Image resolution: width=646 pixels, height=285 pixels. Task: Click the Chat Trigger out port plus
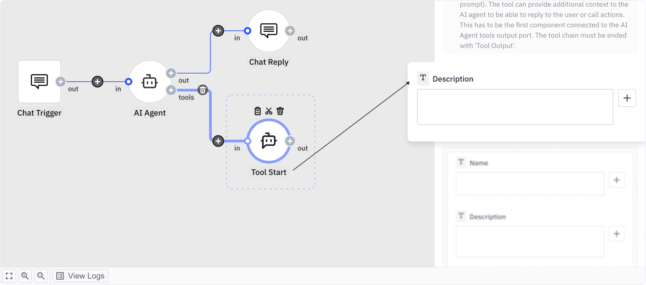pos(60,82)
